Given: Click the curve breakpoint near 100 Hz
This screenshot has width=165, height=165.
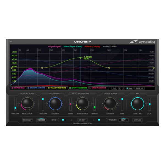Looking at the screenshot, I should [42, 68].
